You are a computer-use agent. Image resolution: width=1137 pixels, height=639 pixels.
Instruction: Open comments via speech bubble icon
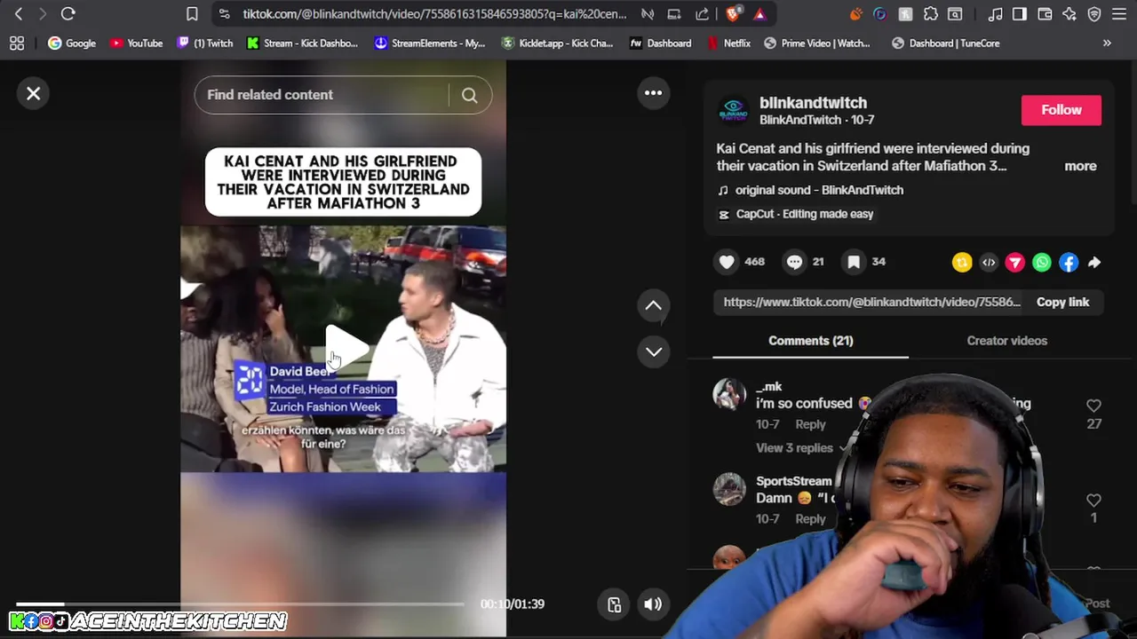tap(794, 262)
